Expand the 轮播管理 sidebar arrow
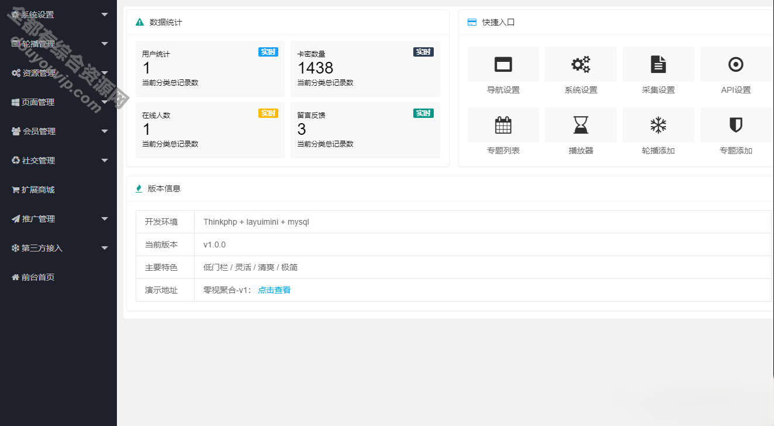Viewport: 774px width, 426px height. click(x=105, y=44)
